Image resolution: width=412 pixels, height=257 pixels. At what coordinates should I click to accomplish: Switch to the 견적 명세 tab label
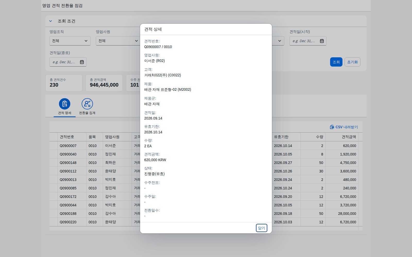pos(65,113)
